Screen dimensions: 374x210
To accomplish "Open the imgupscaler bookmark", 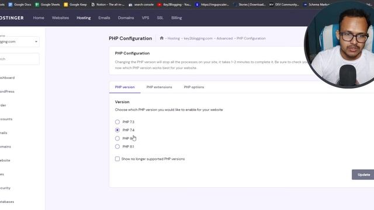I will 212,5.
